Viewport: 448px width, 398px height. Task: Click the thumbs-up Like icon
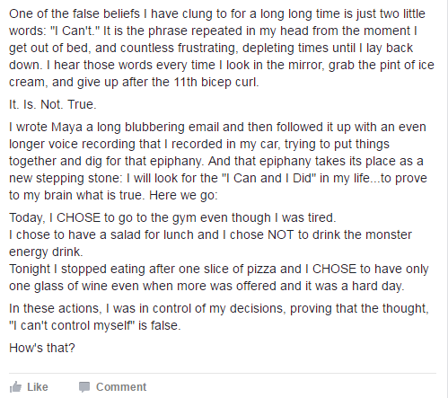[15, 387]
